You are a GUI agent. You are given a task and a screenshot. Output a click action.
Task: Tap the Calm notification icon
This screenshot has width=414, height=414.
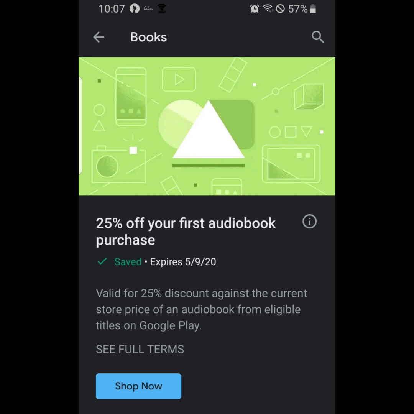click(x=148, y=8)
